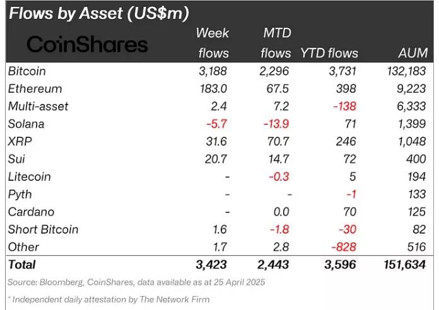The width and height of the screenshot is (439, 310).
Task: Click the CoinShares logo
Action: (88, 43)
